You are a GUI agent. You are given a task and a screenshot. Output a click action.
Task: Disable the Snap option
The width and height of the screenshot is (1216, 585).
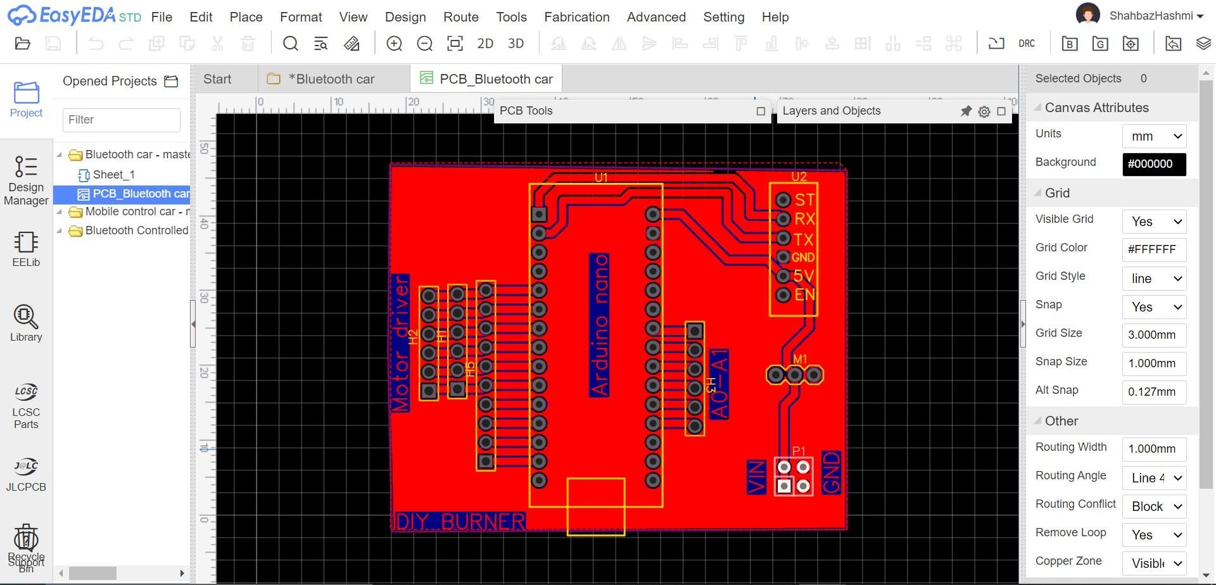tap(1153, 306)
